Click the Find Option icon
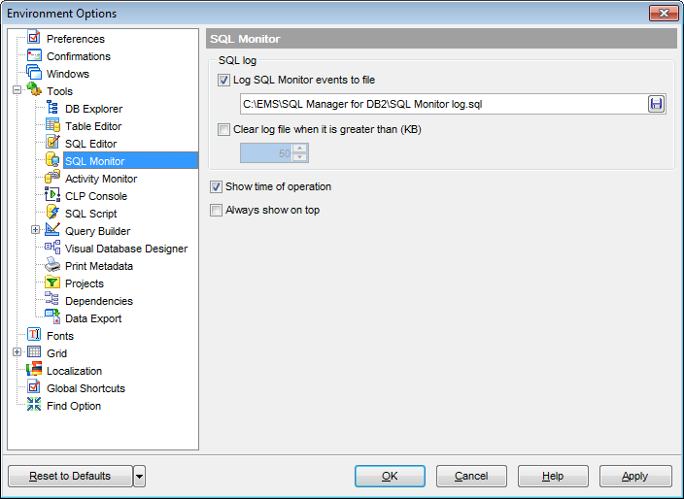684x499 pixels. click(34, 406)
